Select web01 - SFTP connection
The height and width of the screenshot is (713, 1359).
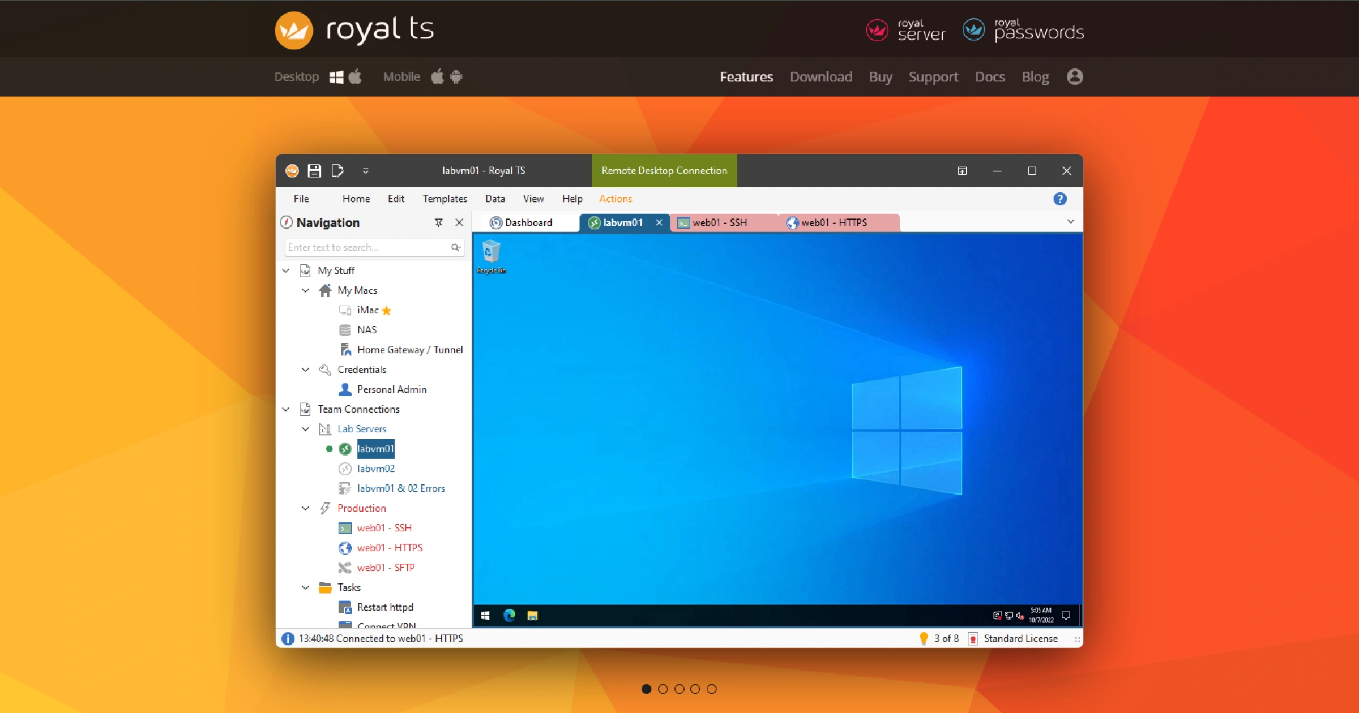[386, 568]
